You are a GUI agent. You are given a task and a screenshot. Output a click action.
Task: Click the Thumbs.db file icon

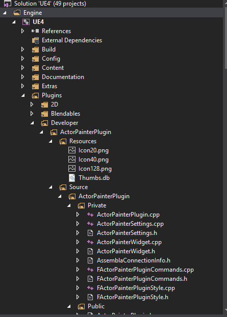click(x=72, y=178)
